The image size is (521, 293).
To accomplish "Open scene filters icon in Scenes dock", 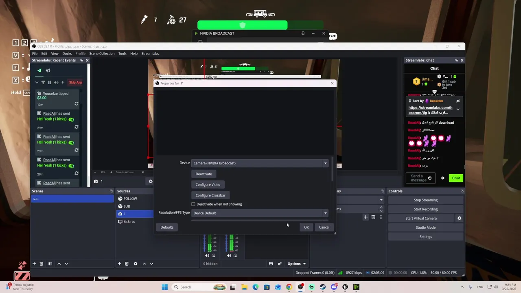I will click(50, 264).
